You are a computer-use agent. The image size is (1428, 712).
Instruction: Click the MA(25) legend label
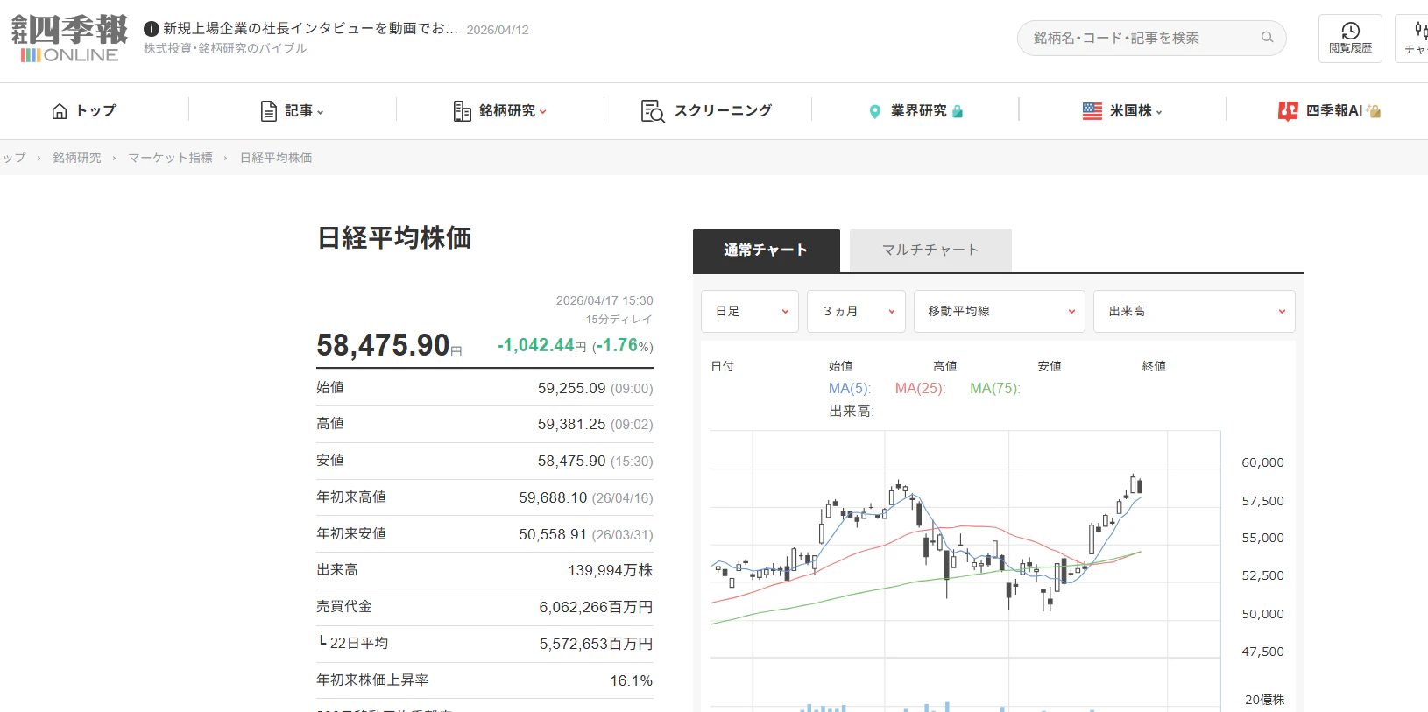click(920, 388)
